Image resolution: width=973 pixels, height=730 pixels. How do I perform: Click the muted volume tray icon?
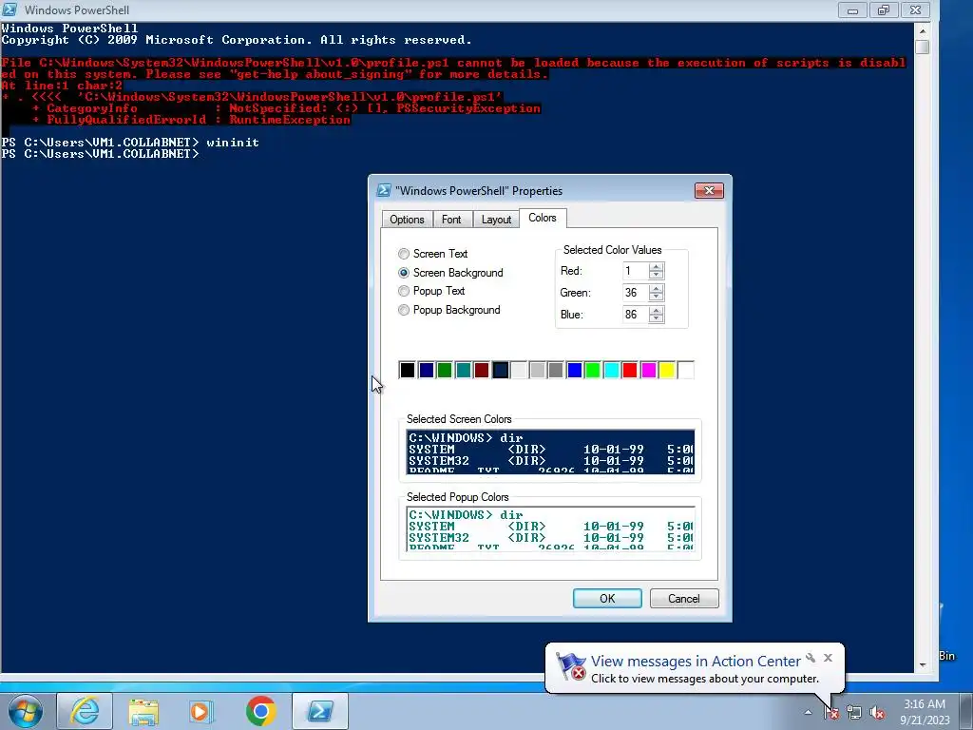[877, 712]
